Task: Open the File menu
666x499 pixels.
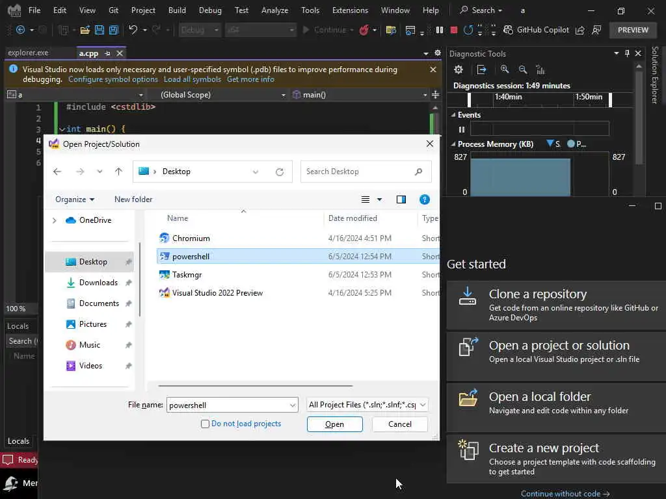Action: click(34, 10)
